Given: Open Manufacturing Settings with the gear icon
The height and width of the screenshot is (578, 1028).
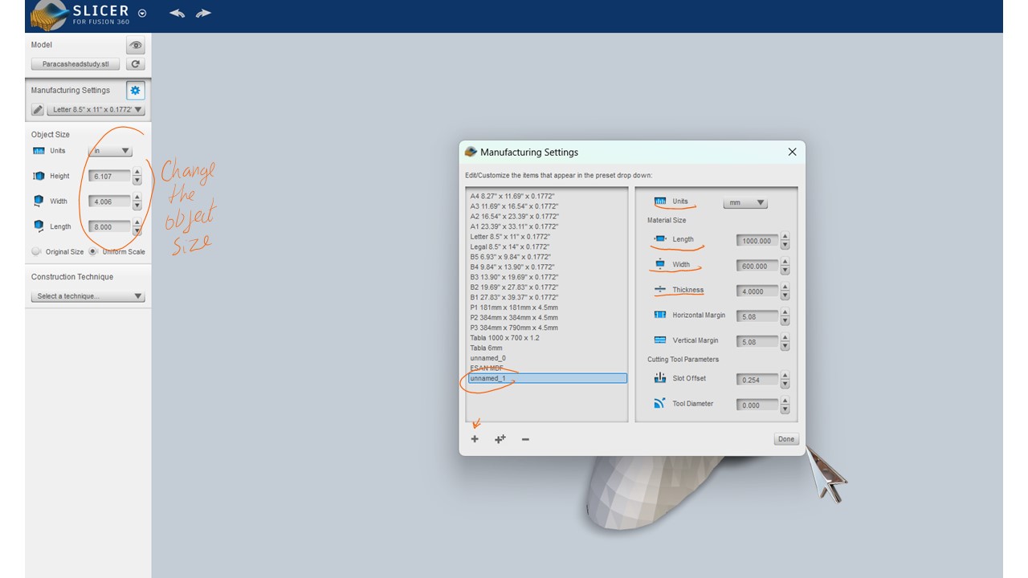Looking at the screenshot, I should (x=135, y=91).
